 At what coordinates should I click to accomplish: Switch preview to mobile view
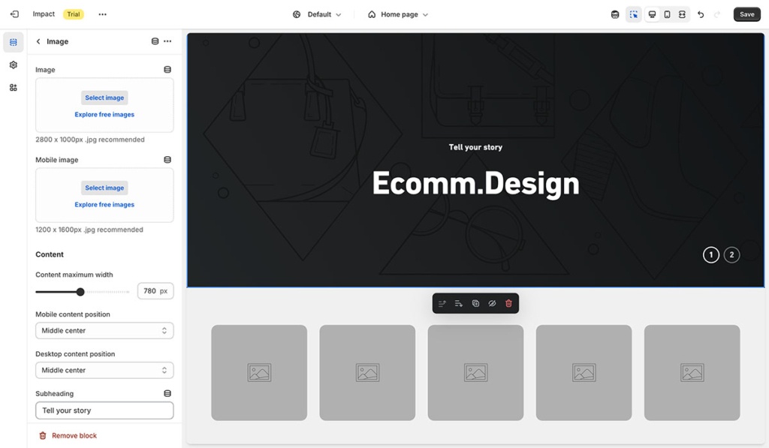coord(667,14)
